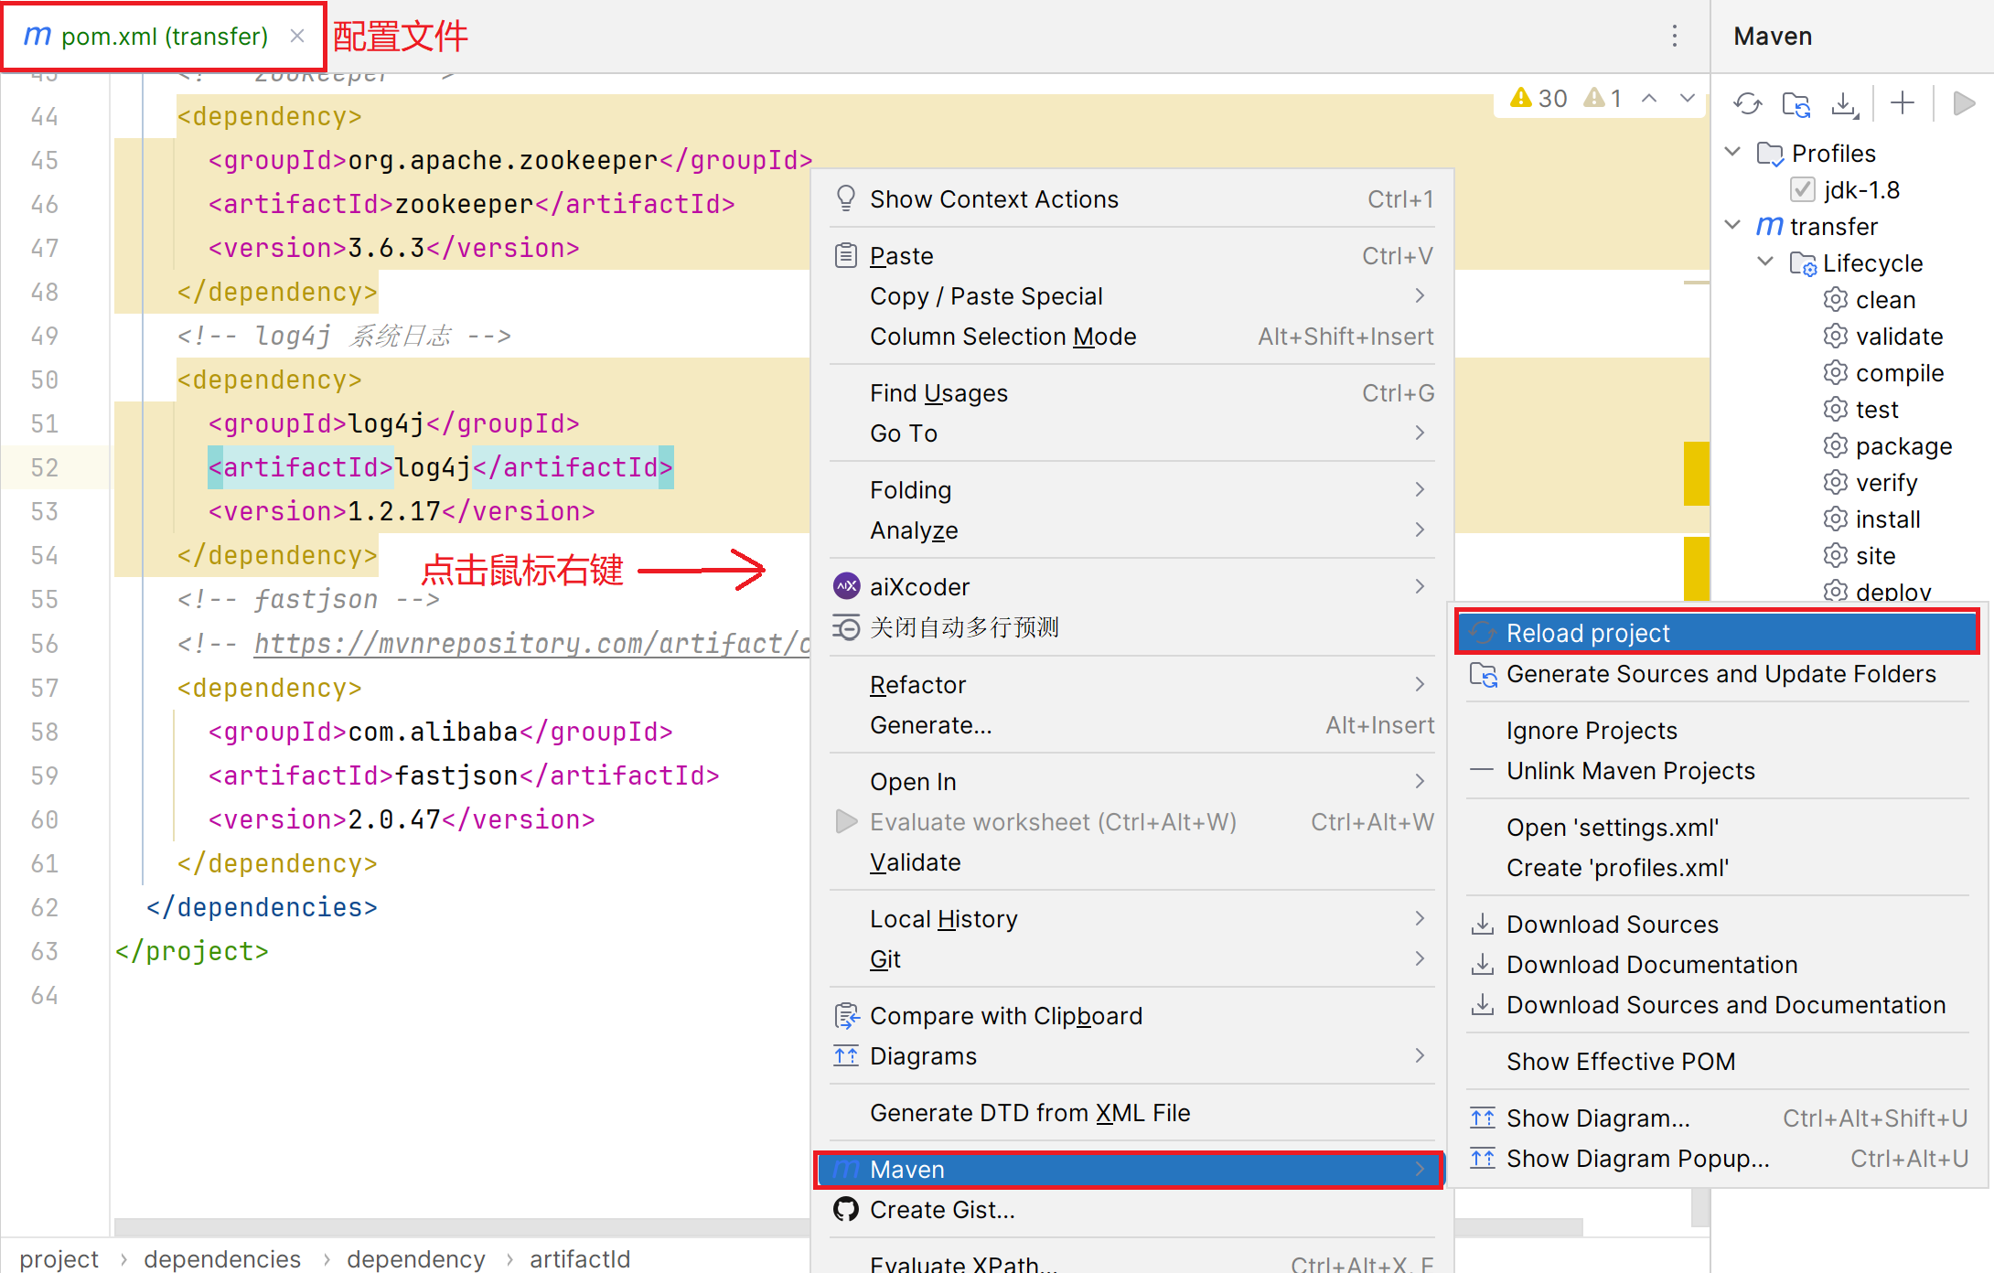Select Show Context Actions menu item
The height and width of the screenshot is (1273, 1994).
coord(992,199)
